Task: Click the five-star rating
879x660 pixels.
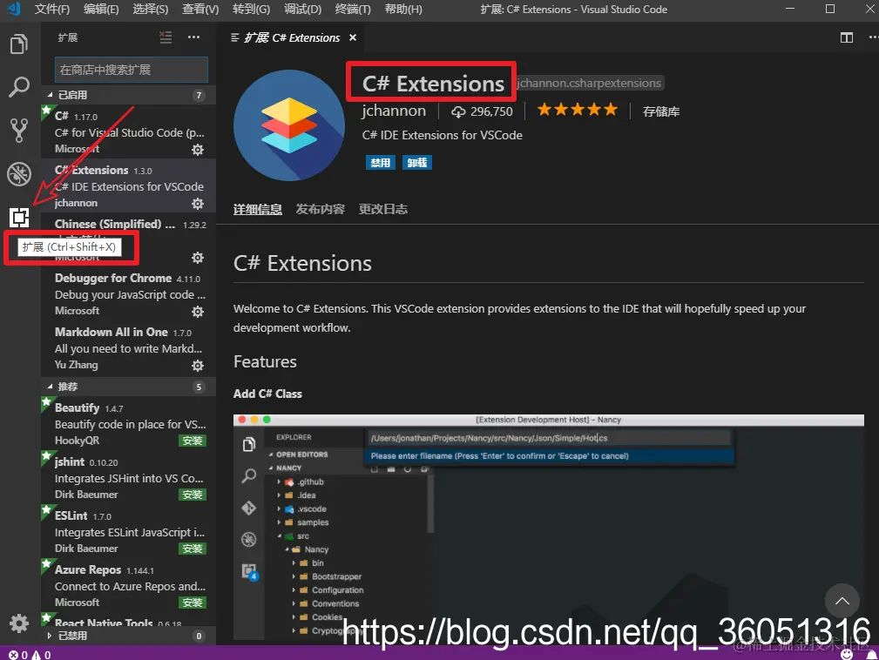Action: coord(578,109)
